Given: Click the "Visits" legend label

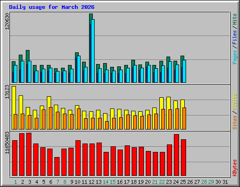Looking at the screenshot, I should point(234,101).
